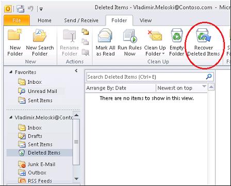Select Sent Items under the mailbox

click(35, 144)
